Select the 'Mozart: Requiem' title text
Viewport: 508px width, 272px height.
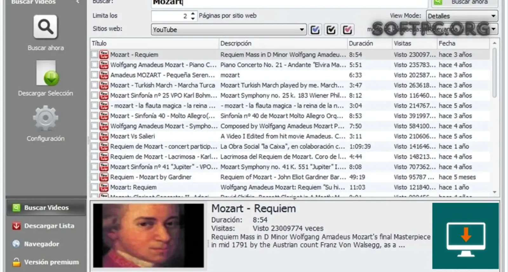coord(133,187)
